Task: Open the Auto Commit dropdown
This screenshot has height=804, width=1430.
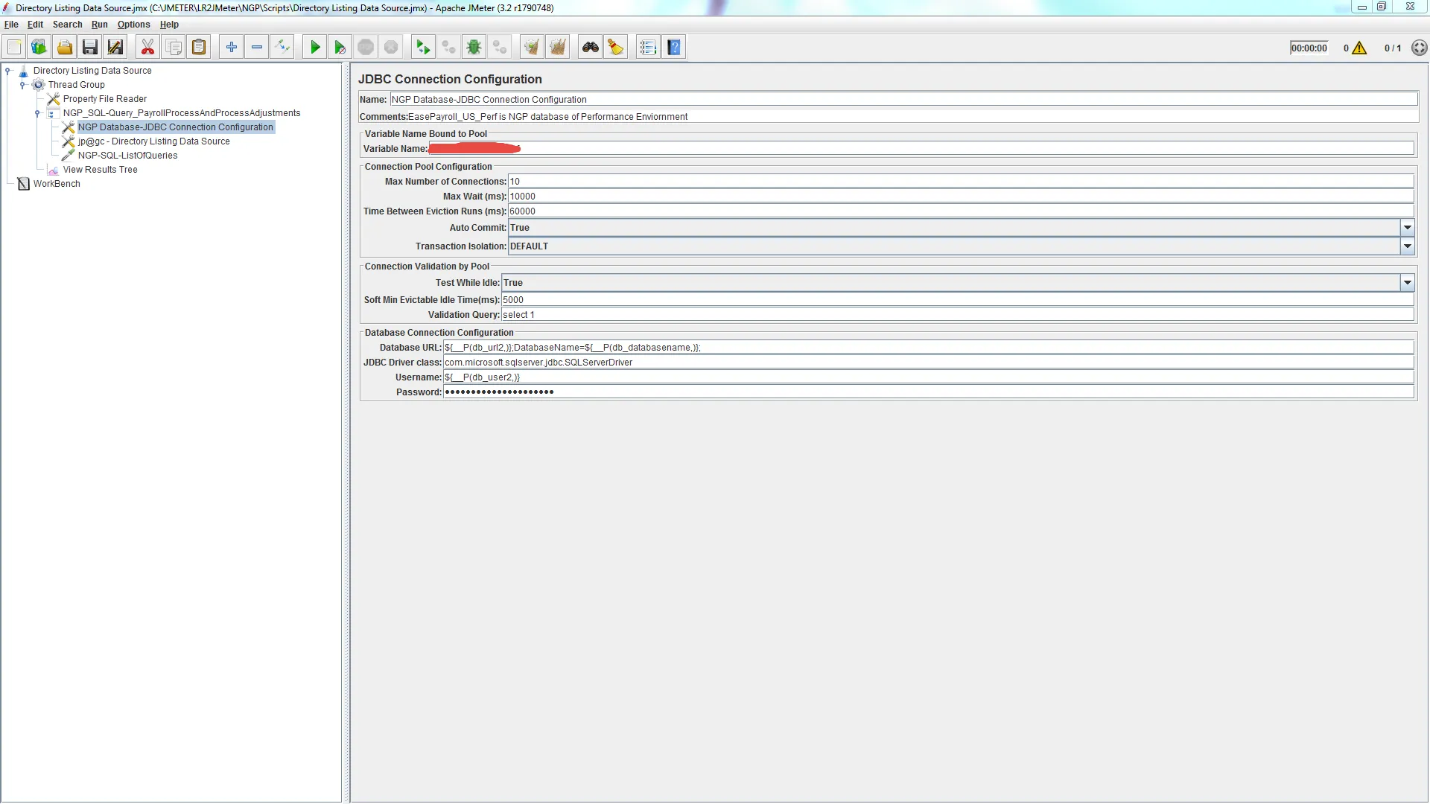Action: click(1407, 228)
